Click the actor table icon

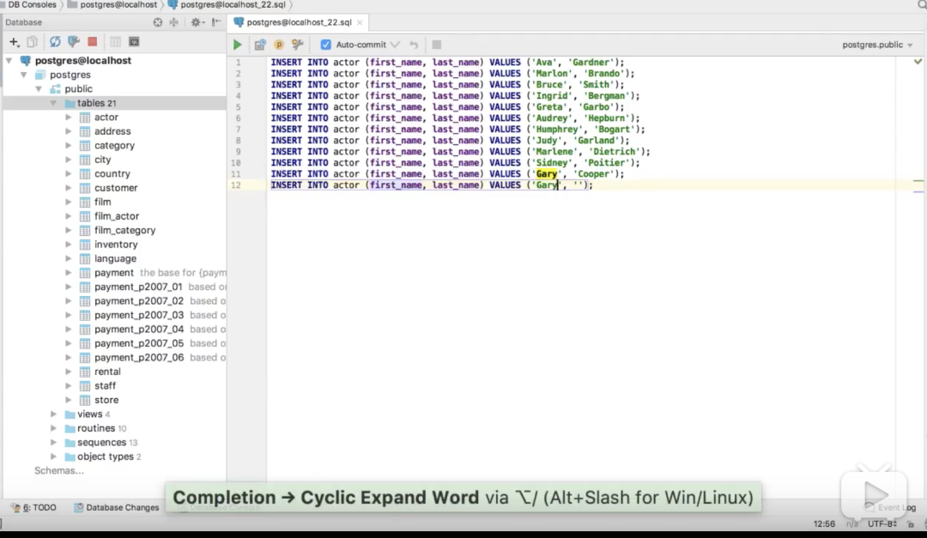point(85,117)
